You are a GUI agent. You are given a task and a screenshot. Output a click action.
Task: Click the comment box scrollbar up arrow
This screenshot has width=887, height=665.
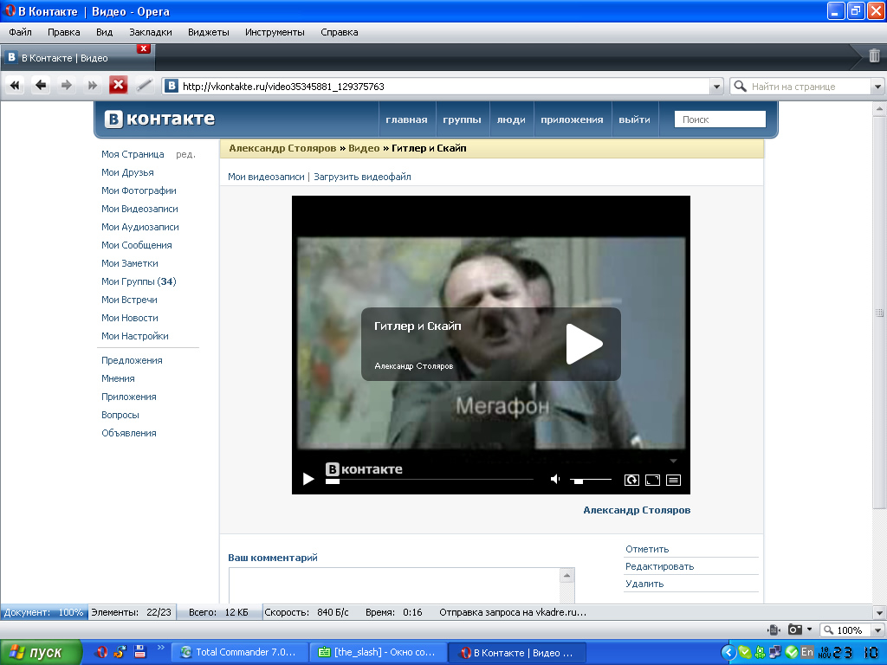coord(567,576)
